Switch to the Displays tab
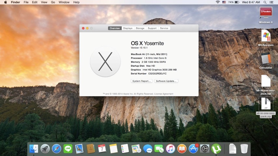 (128, 28)
